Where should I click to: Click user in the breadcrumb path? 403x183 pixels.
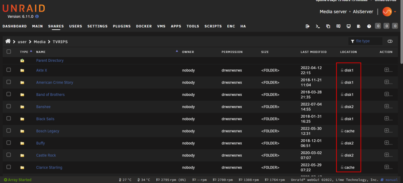[22, 42]
